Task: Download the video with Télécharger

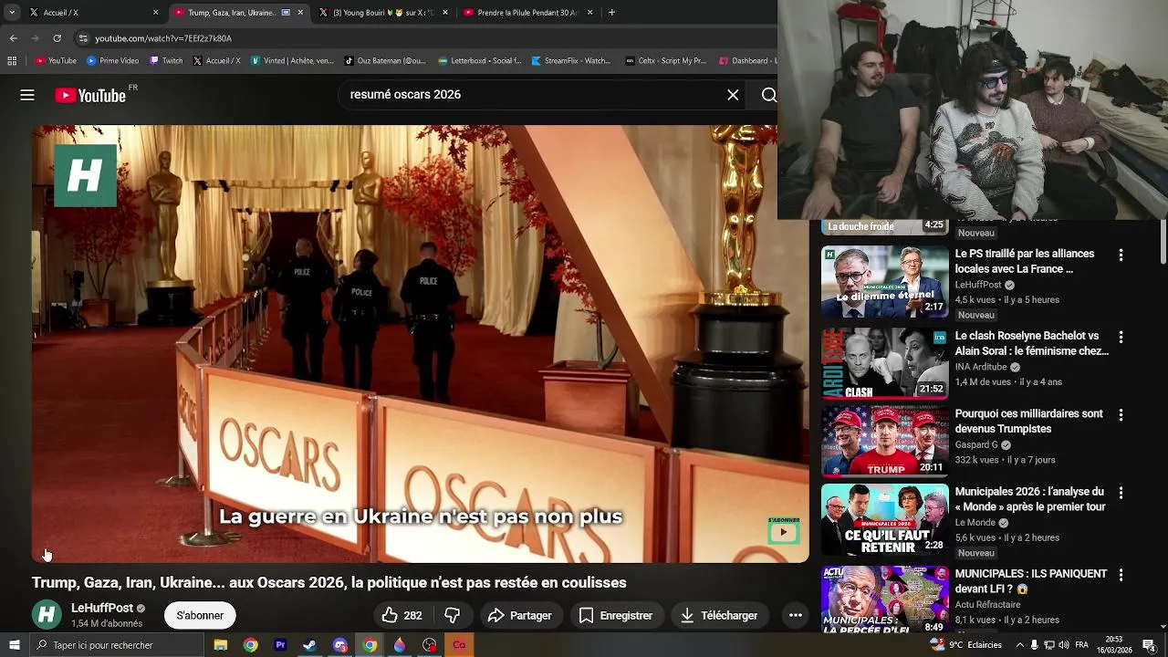Action: [720, 616]
